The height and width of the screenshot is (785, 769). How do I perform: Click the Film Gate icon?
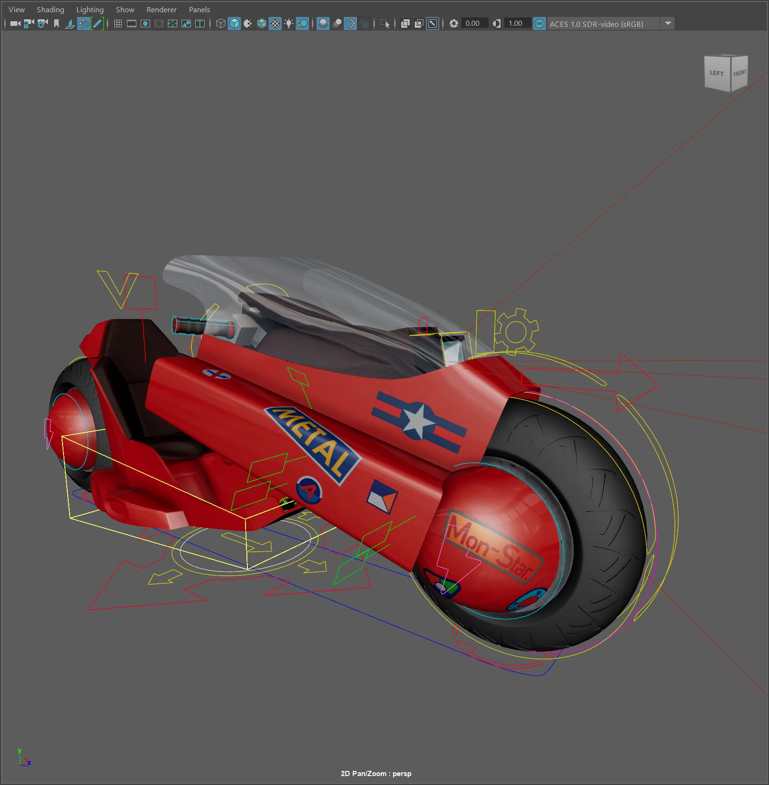(132, 24)
